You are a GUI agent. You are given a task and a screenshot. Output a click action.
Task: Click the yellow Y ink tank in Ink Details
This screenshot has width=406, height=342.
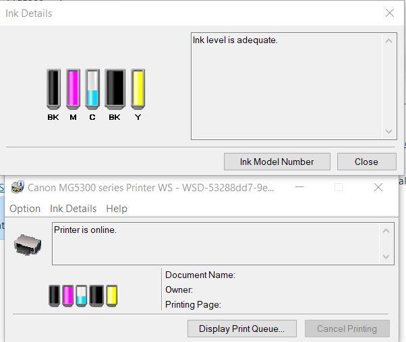pos(138,89)
